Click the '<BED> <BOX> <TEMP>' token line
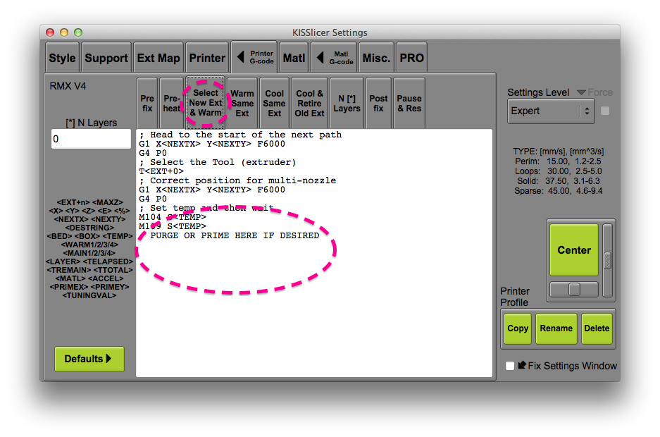This screenshot has width=660, height=437. point(89,236)
